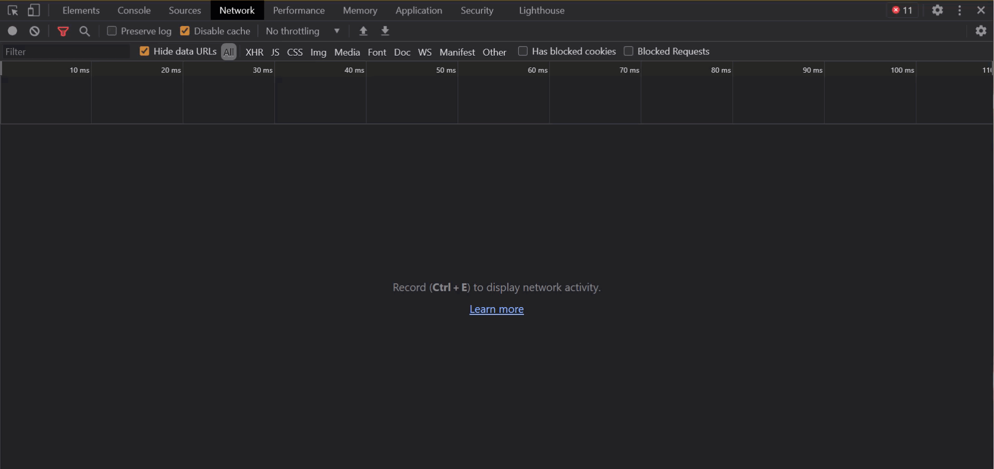
Task: Open the No throttling dropdown
Action: pos(302,31)
